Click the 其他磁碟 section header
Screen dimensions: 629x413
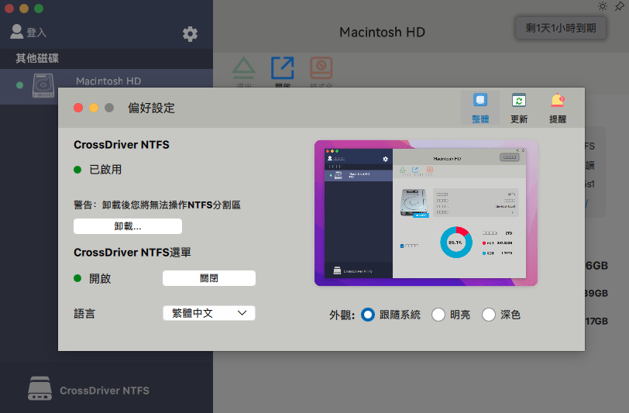(37, 59)
